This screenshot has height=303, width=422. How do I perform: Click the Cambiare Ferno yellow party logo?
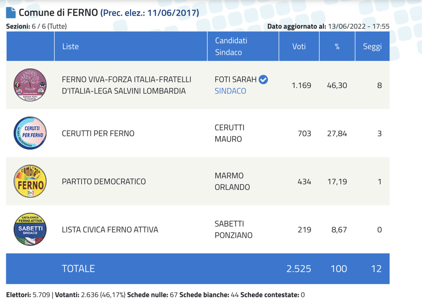point(30,181)
